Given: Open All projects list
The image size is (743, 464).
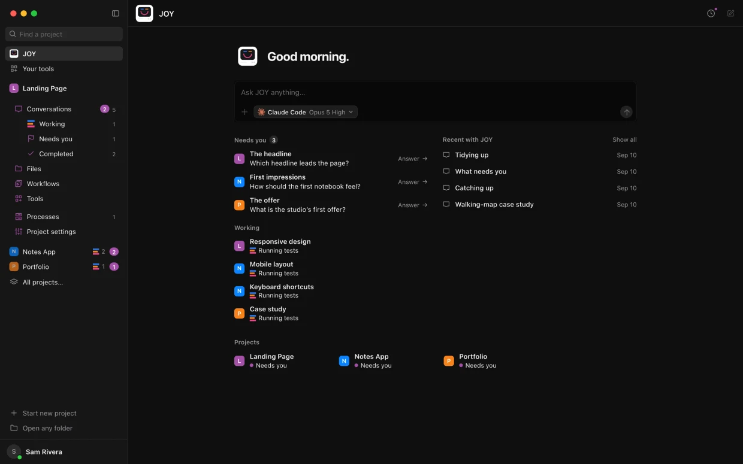Looking at the screenshot, I should pos(64,282).
